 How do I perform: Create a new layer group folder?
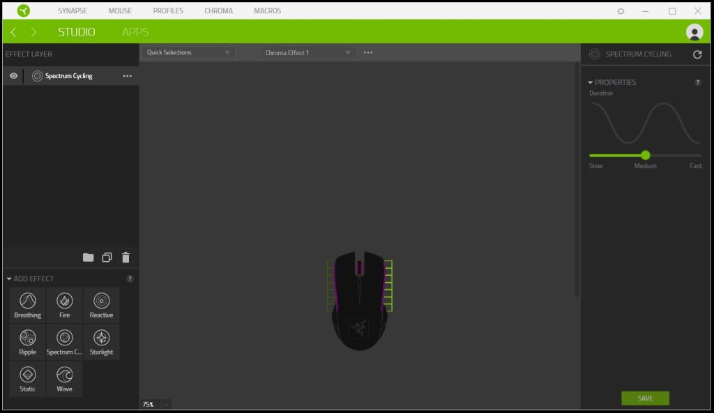[88, 258]
